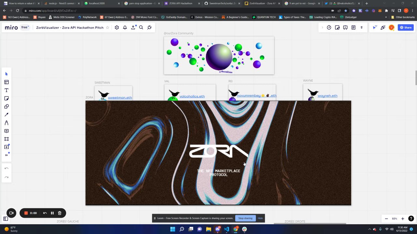Open valcoholics.eth link
417x234 pixels.
pos(192,96)
